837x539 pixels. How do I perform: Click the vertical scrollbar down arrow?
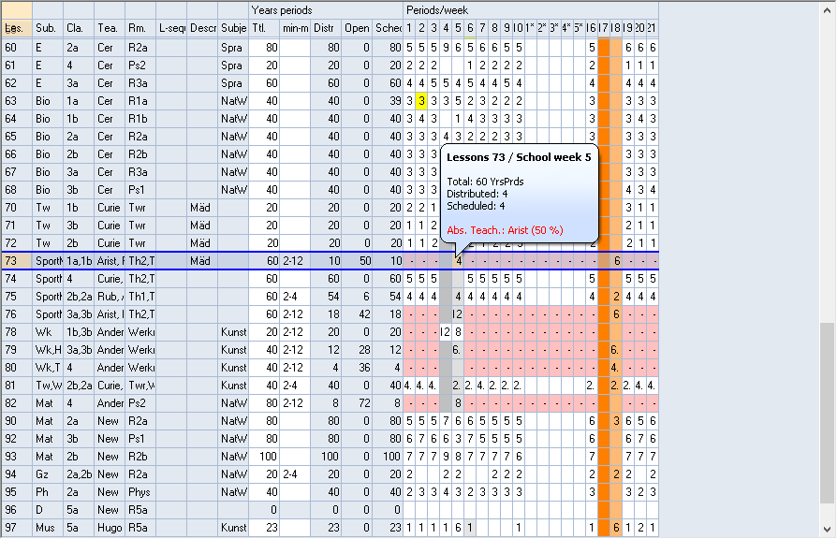827,530
